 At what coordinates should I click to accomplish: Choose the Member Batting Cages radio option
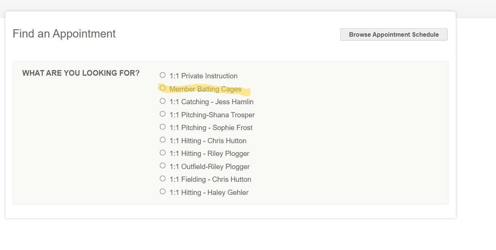pyautogui.click(x=162, y=88)
